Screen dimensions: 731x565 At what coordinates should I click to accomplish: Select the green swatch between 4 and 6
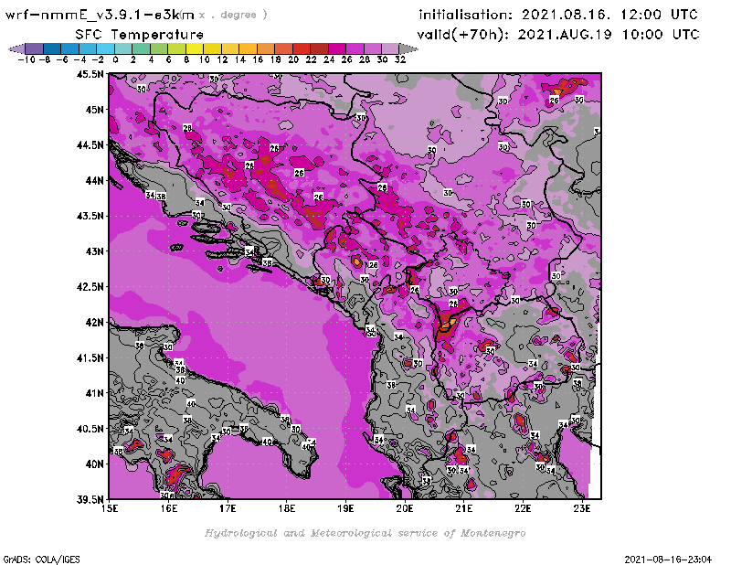pos(159,48)
